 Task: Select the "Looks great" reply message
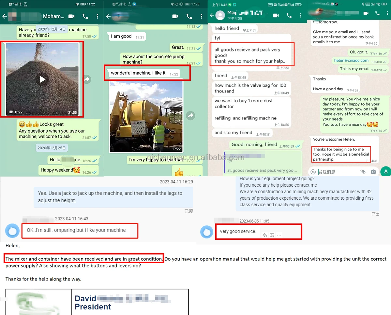58,130
